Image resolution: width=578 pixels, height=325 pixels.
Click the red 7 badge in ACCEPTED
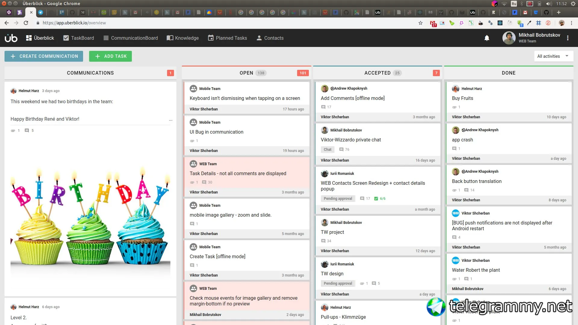click(x=436, y=73)
